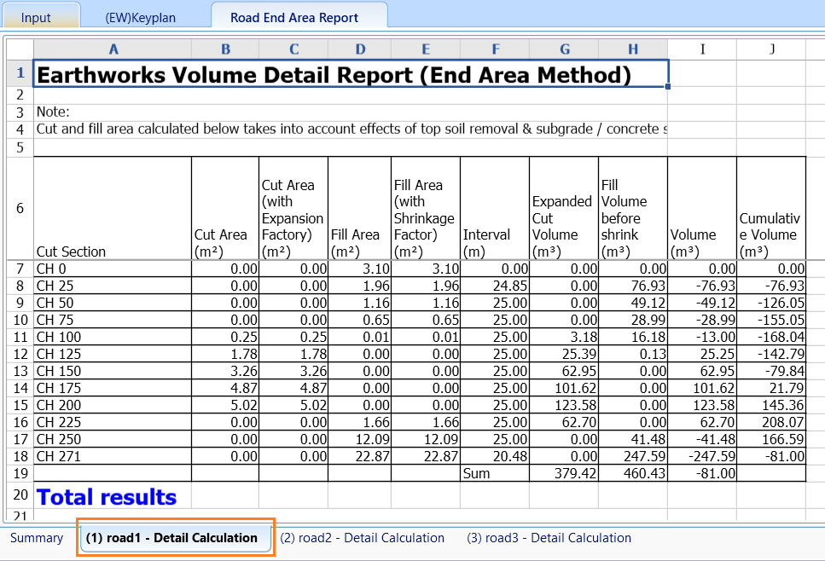Select the 123.58 expanded cut volume

[564, 405]
